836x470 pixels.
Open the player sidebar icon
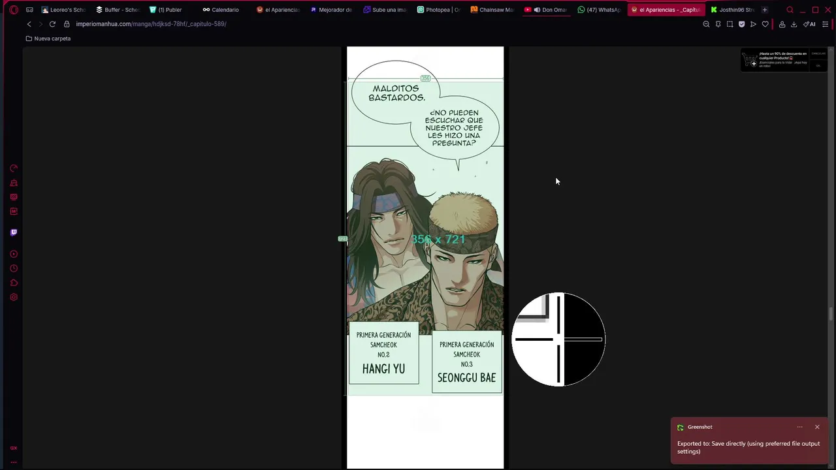[x=14, y=254]
